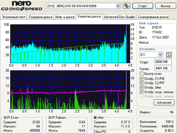The height and width of the screenshot is (134, 177).
Task: Open the Сканирование диска tab
Action: [153, 17]
